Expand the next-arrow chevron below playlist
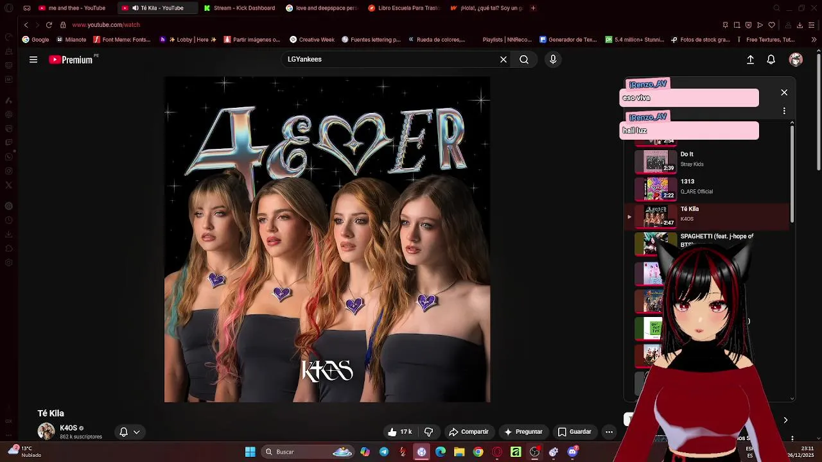The image size is (822, 462). pyautogui.click(x=785, y=420)
